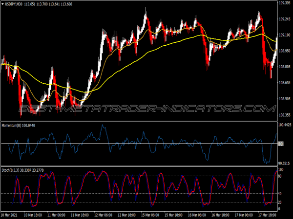The height and width of the screenshot is (219, 293).
Task: Click the Momentum 100 level label
Action: 281,144
